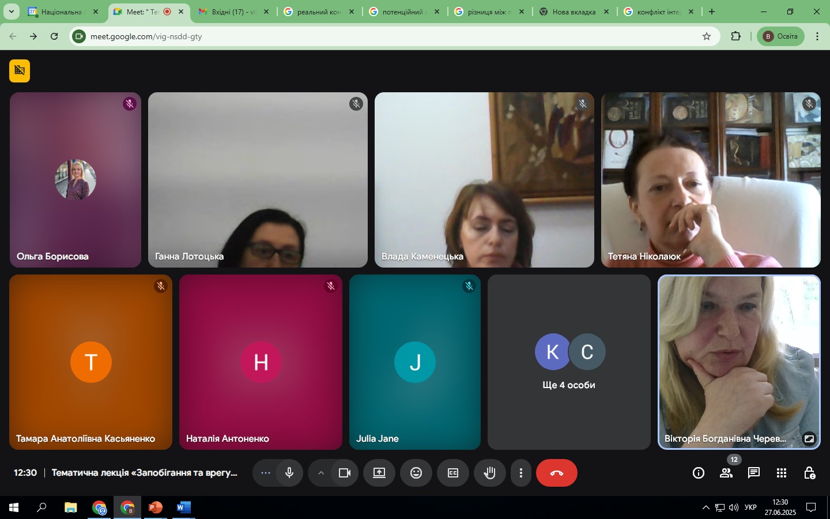This screenshot has width=830, height=519.
Task: Click the red leave call button
Action: pyautogui.click(x=556, y=473)
